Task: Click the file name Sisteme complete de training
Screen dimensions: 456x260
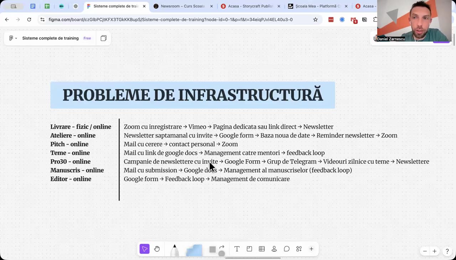Action: [50, 38]
